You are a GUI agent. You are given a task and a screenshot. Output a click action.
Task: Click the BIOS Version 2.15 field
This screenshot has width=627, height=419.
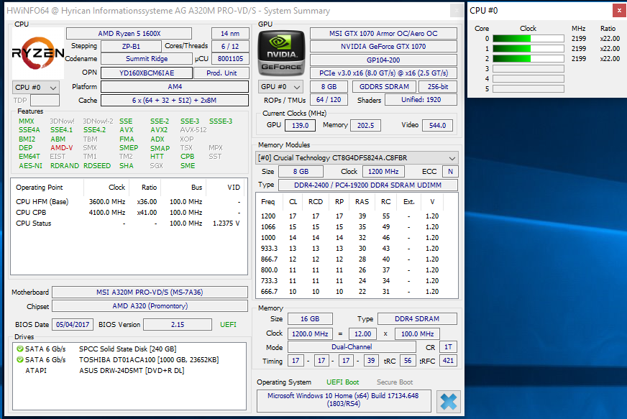pyautogui.click(x=178, y=325)
